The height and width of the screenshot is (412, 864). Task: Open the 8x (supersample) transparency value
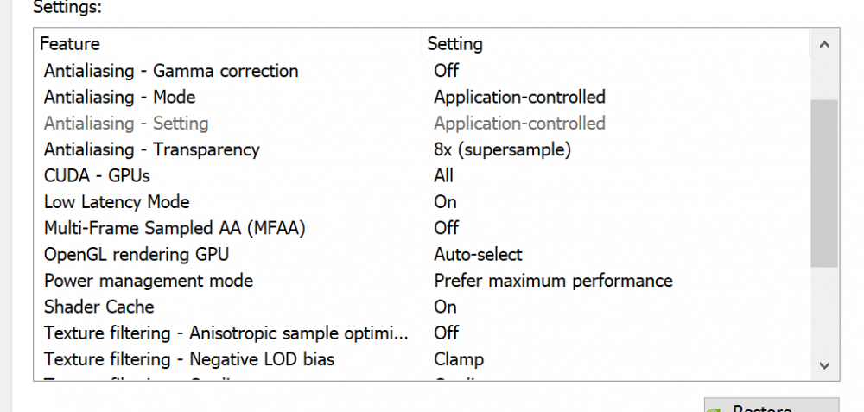[x=502, y=149]
